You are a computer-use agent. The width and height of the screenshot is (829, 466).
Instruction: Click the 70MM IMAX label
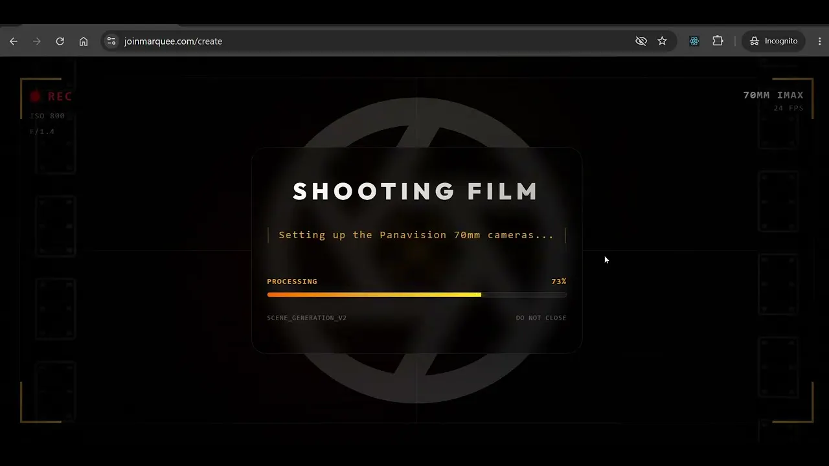tap(773, 95)
